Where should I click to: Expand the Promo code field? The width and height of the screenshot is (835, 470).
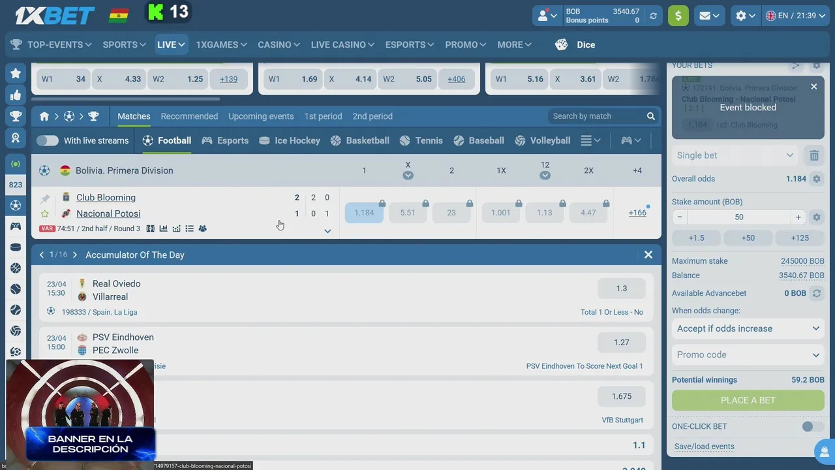[748, 354]
